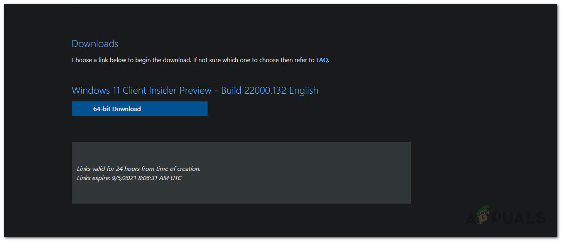This screenshot has height=241, width=561.
Task: Click "Links valid for 24 hours" notice
Action: pyautogui.click(x=108, y=169)
